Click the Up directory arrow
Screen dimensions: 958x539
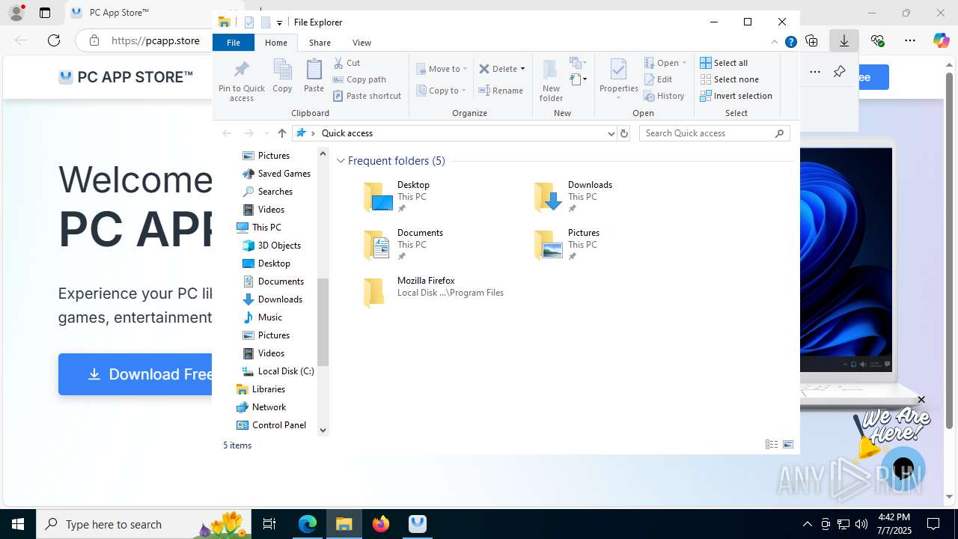281,133
